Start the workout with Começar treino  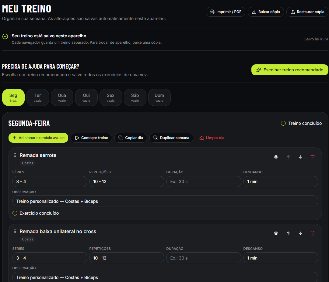[91, 138]
